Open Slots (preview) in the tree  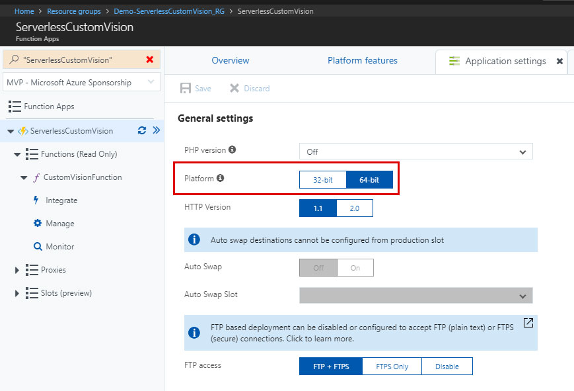tap(66, 293)
